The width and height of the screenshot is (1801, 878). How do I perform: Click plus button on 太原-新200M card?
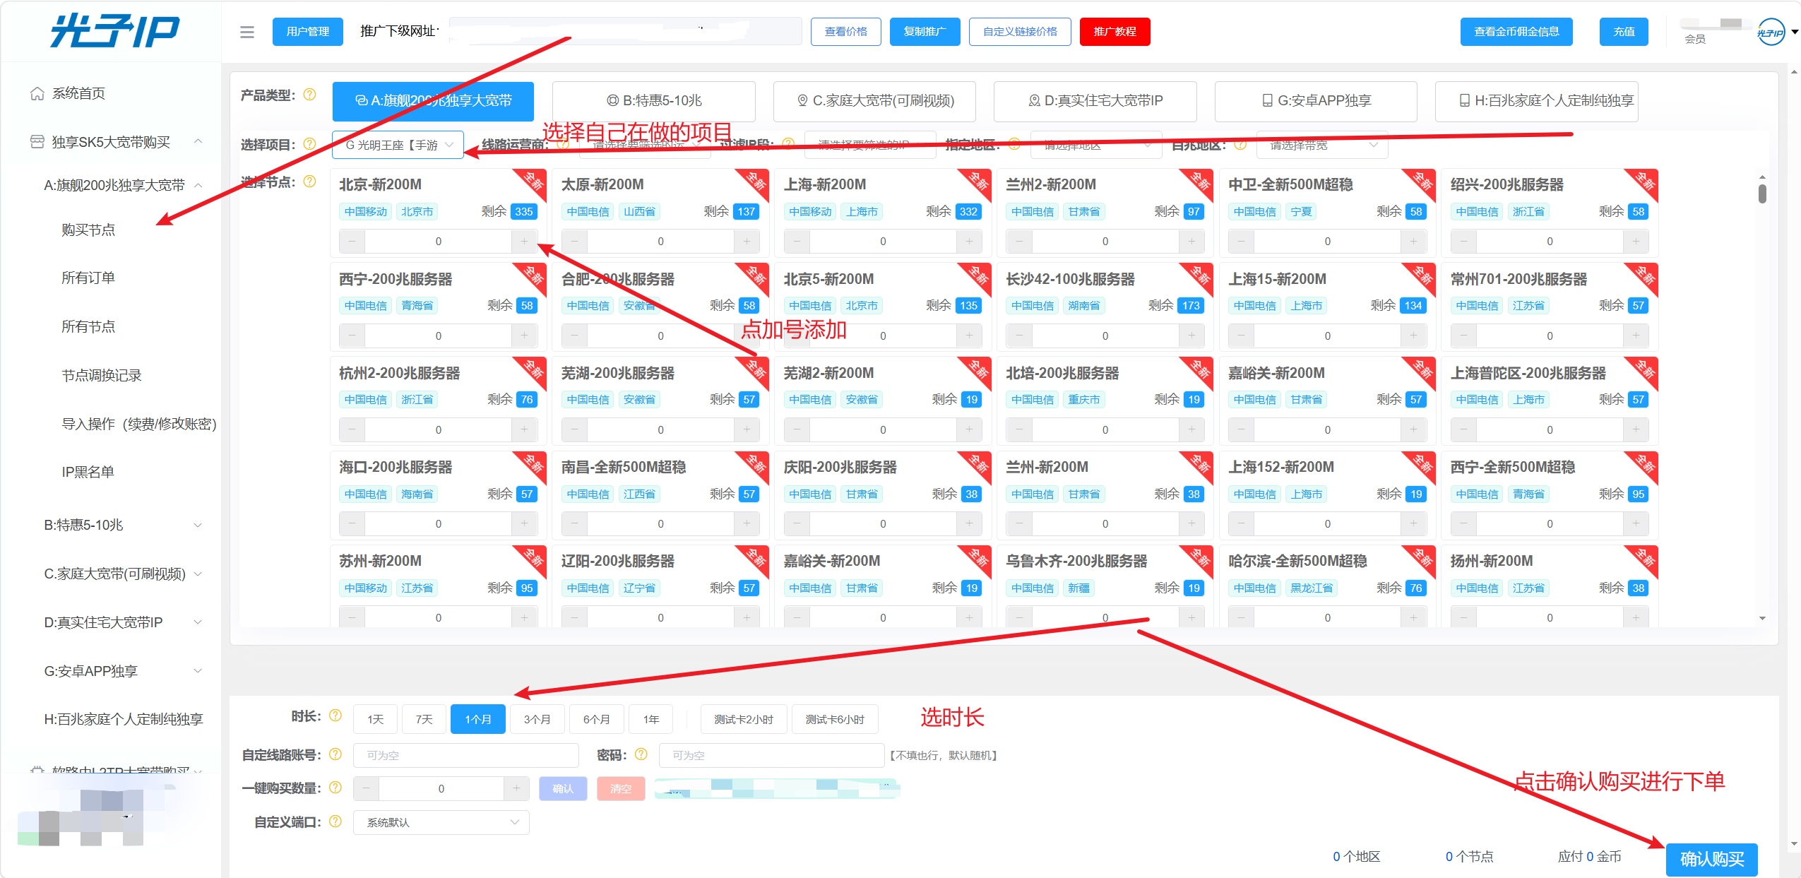[x=747, y=242]
